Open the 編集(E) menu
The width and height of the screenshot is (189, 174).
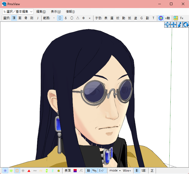pos(41,12)
